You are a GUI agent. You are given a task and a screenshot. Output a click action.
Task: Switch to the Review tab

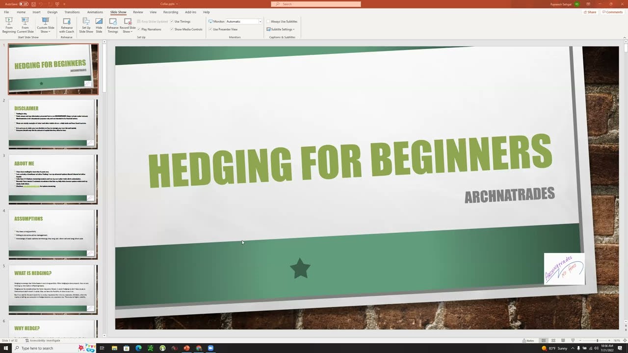138,12
